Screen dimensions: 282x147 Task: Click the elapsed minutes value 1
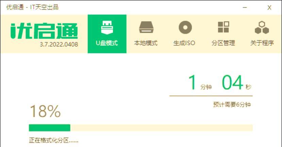193,82
